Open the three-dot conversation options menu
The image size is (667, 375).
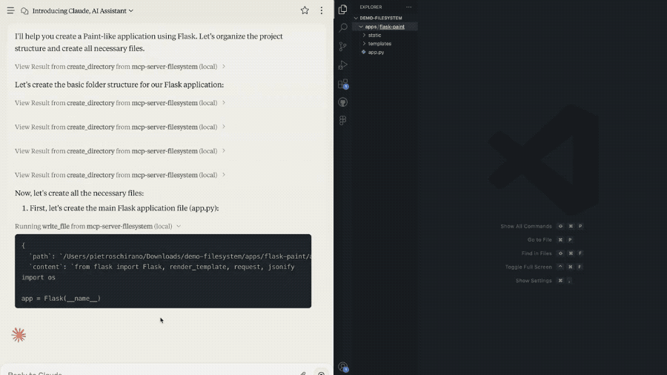pyautogui.click(x=322, y=10)
